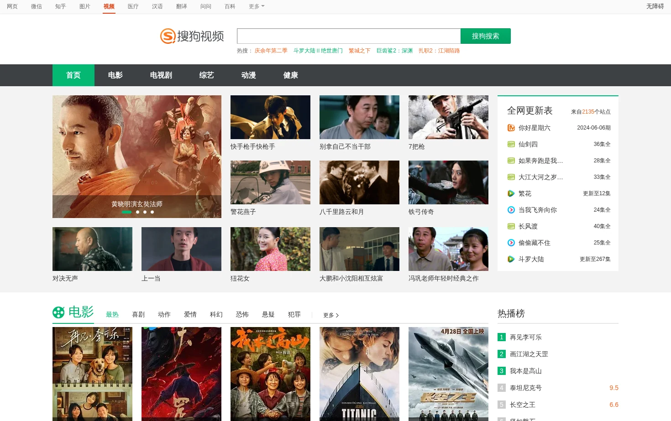The height and width of the screenshot is (421, 671).
Task: Click rank badge 5 for 长空之王
Action: coord(502,405)
